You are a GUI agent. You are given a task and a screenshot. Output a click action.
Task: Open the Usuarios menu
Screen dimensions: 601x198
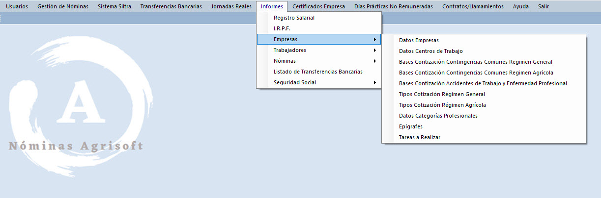point(17,6)
